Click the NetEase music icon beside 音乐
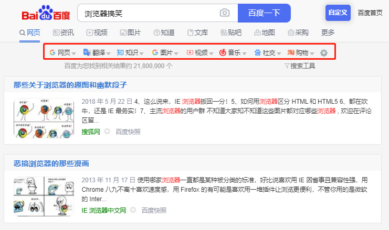Image resolution: width=389 pixels, height=230 pixels. click(223, 52)
